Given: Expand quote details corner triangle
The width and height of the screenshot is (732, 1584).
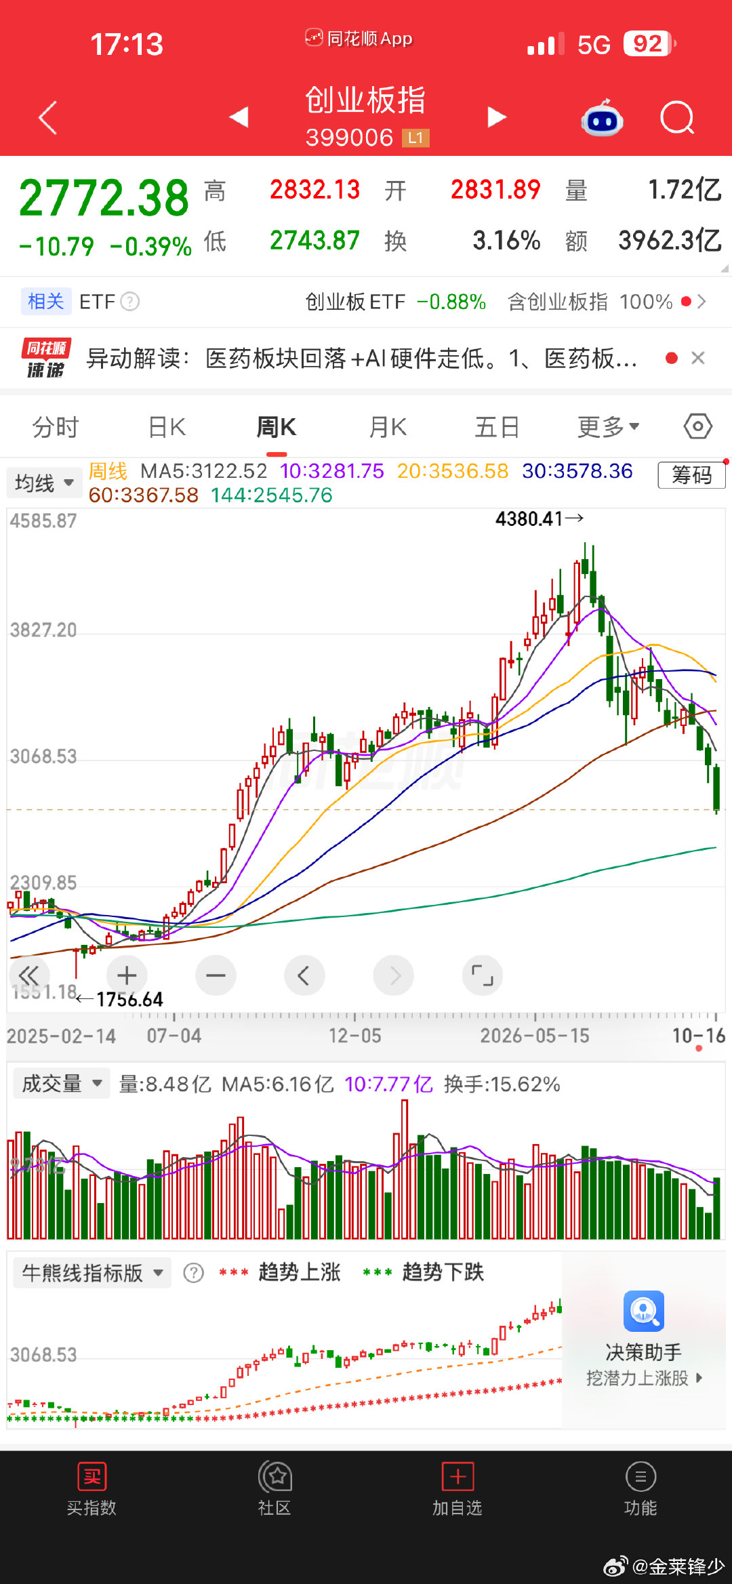Looking at the screenshot, I should pos(725,268).
